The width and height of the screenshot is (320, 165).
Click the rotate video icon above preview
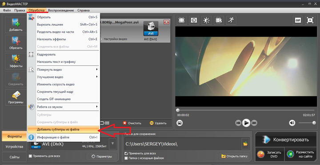coord(219,20)
